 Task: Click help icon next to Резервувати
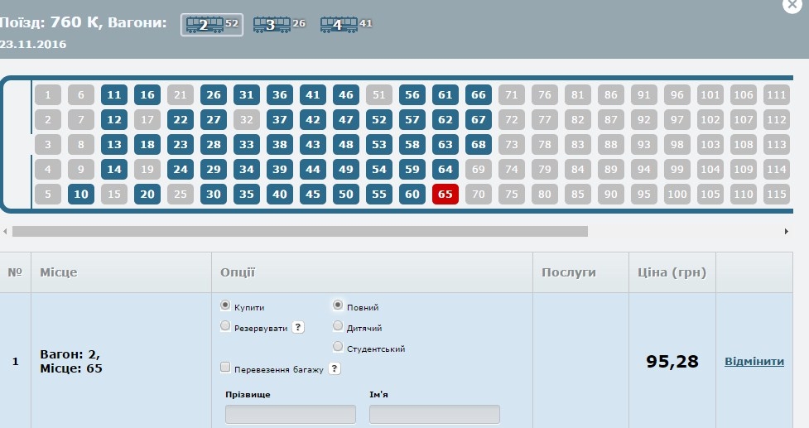[x=298, y=327]
